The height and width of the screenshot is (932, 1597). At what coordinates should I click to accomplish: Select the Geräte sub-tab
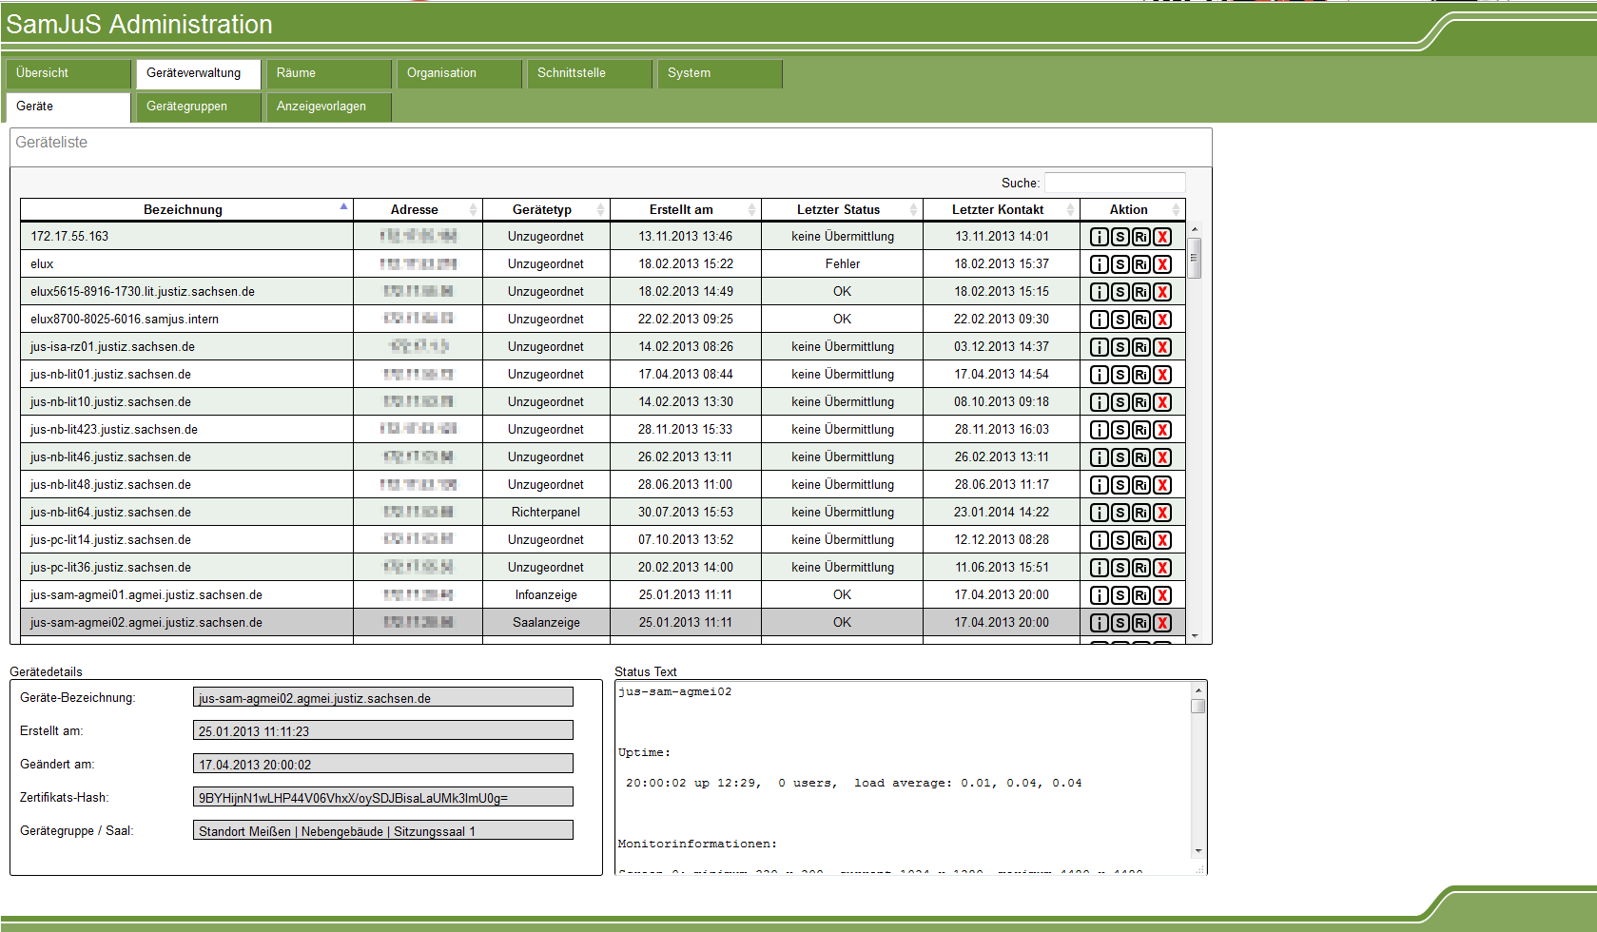click(x=68, y=107)
